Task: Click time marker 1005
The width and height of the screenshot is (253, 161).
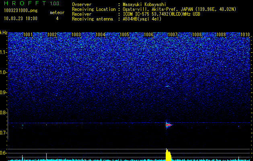Action: click(125, 35)
